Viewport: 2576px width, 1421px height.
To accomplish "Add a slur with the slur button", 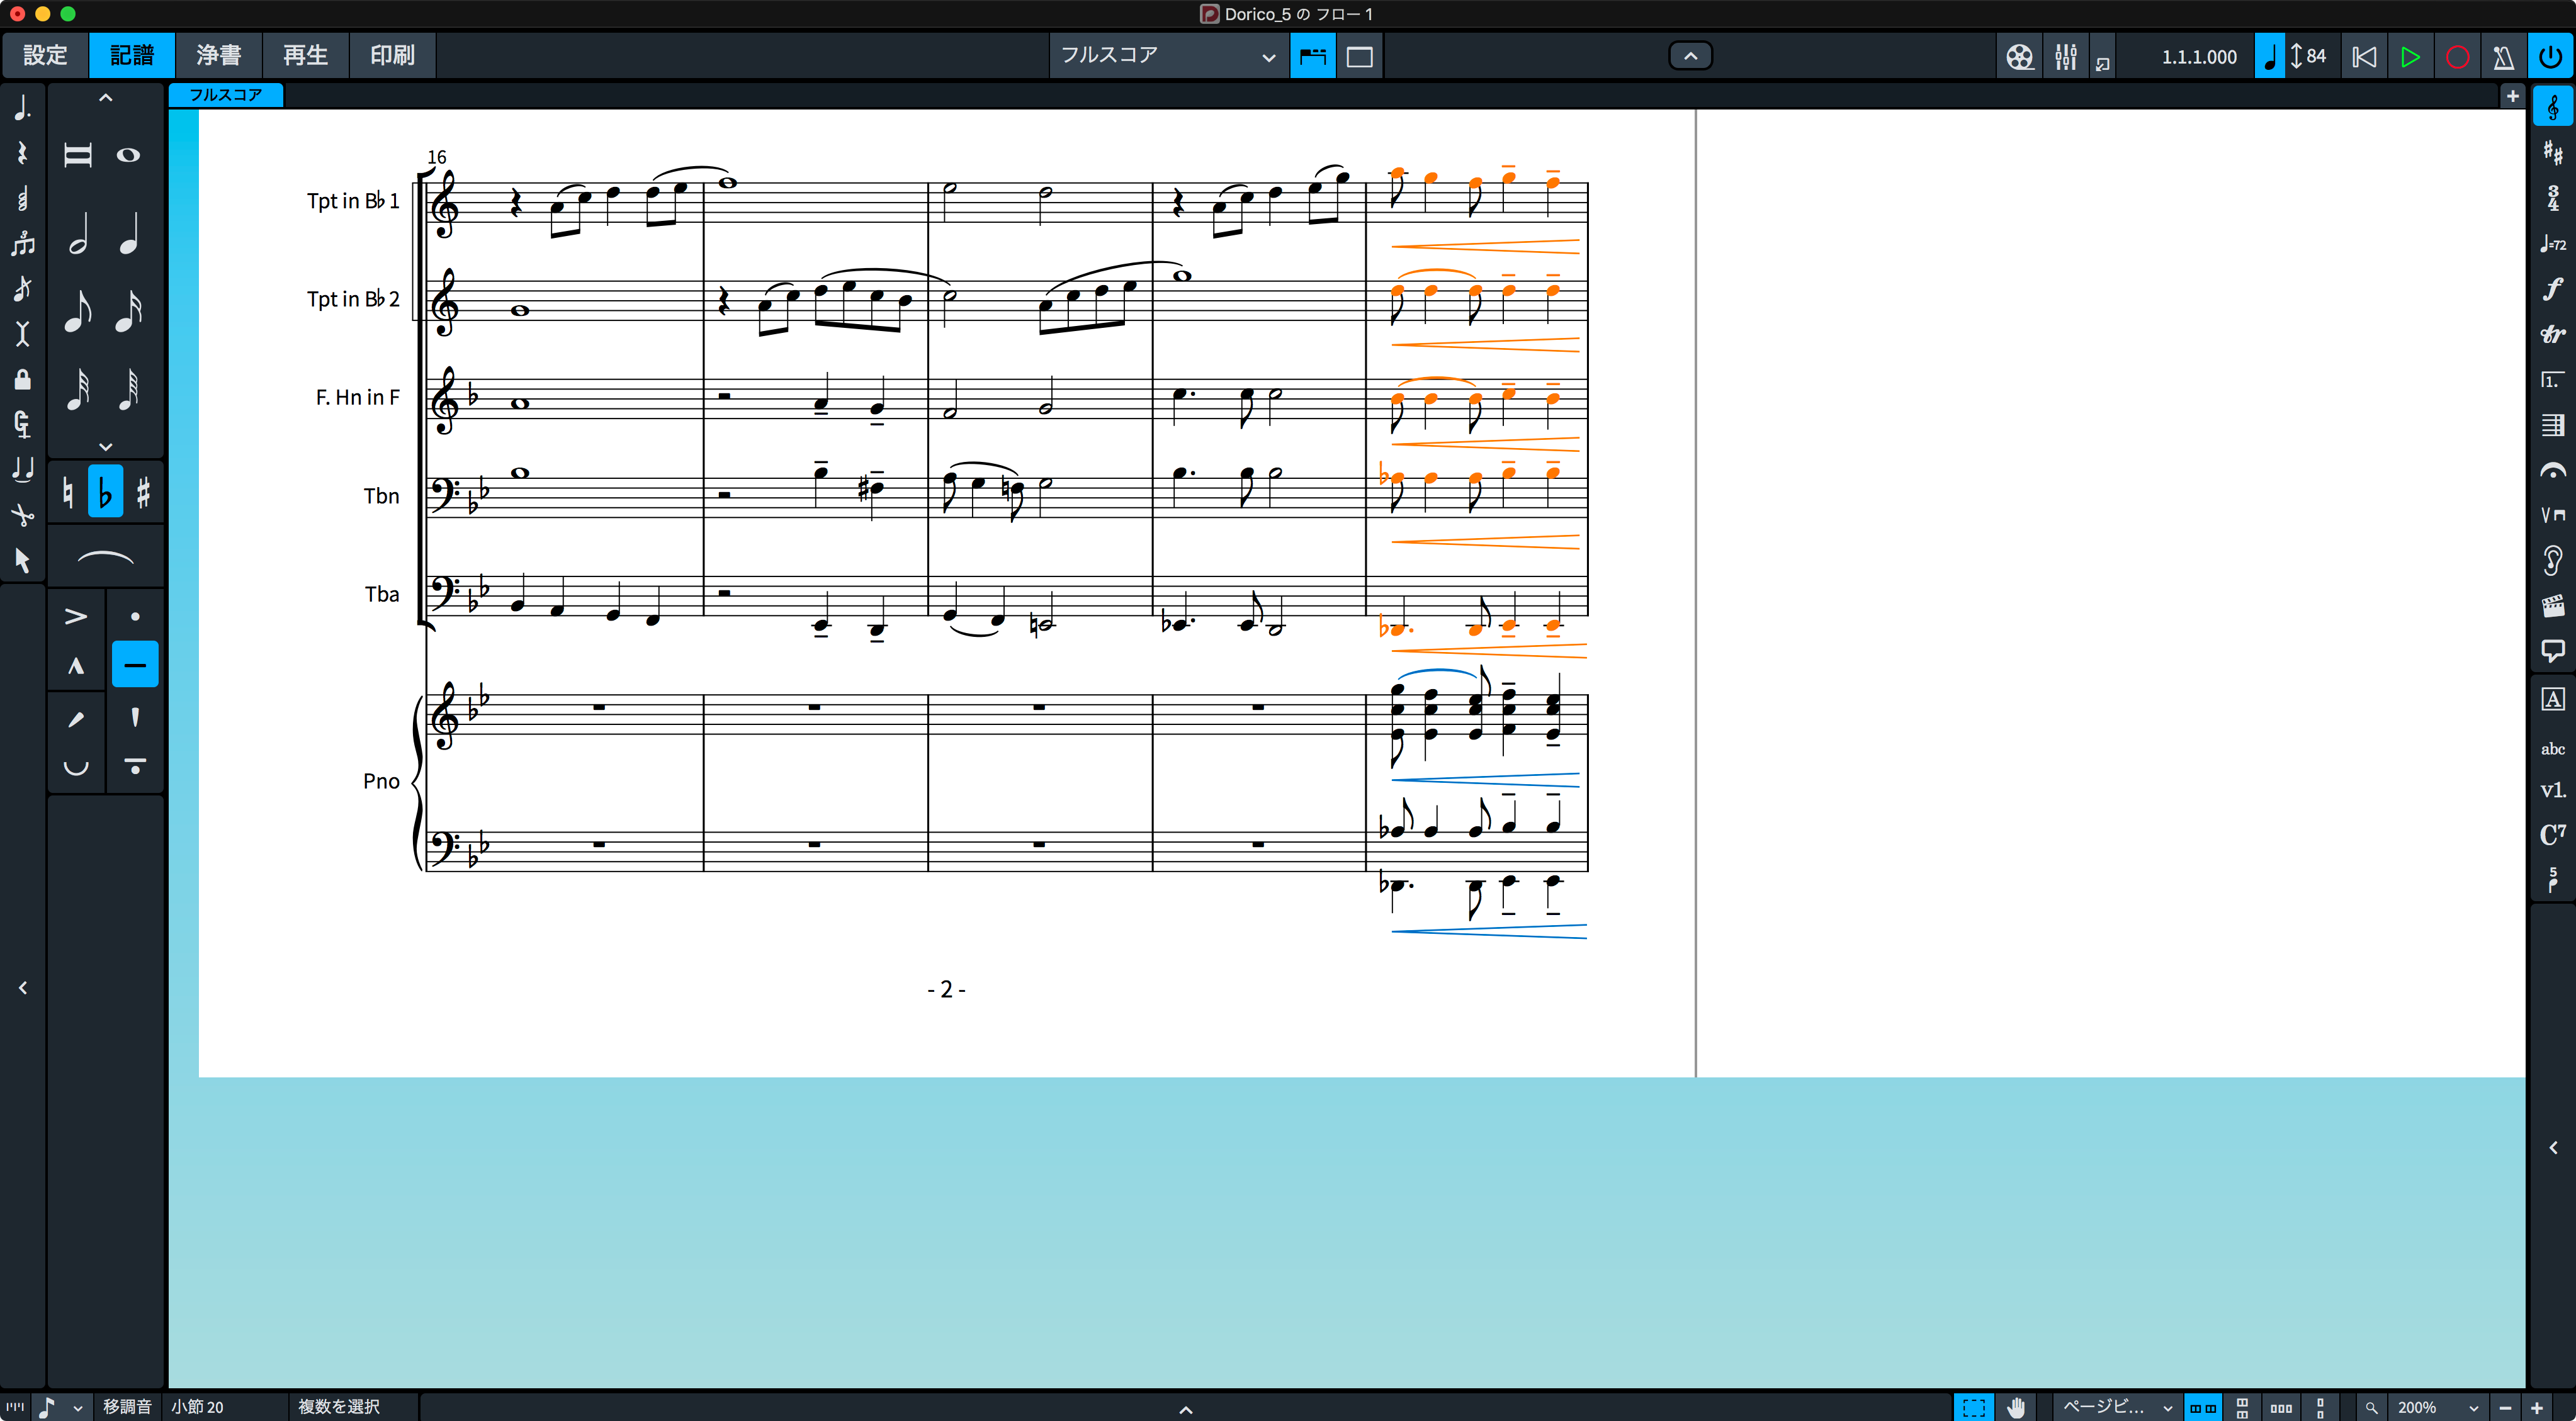I will (x=105, y=558).
